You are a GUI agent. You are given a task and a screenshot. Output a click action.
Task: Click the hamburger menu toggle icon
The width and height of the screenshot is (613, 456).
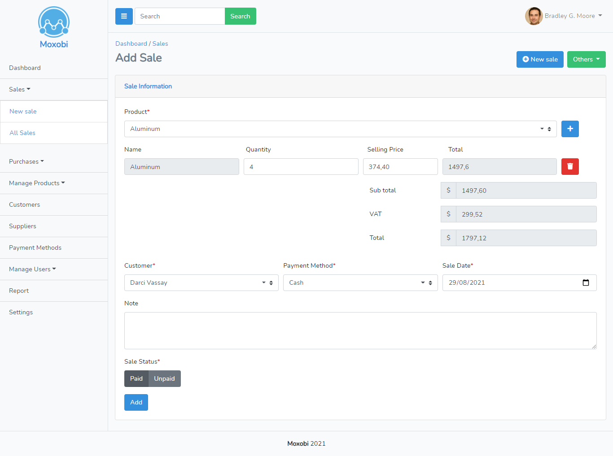pos(124,16)
